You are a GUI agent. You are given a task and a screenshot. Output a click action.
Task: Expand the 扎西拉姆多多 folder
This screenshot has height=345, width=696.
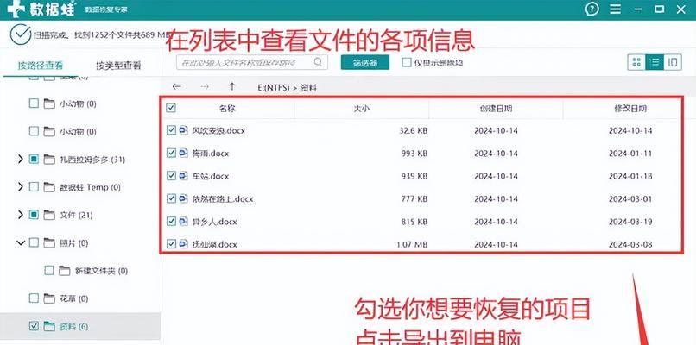point(20,160)
